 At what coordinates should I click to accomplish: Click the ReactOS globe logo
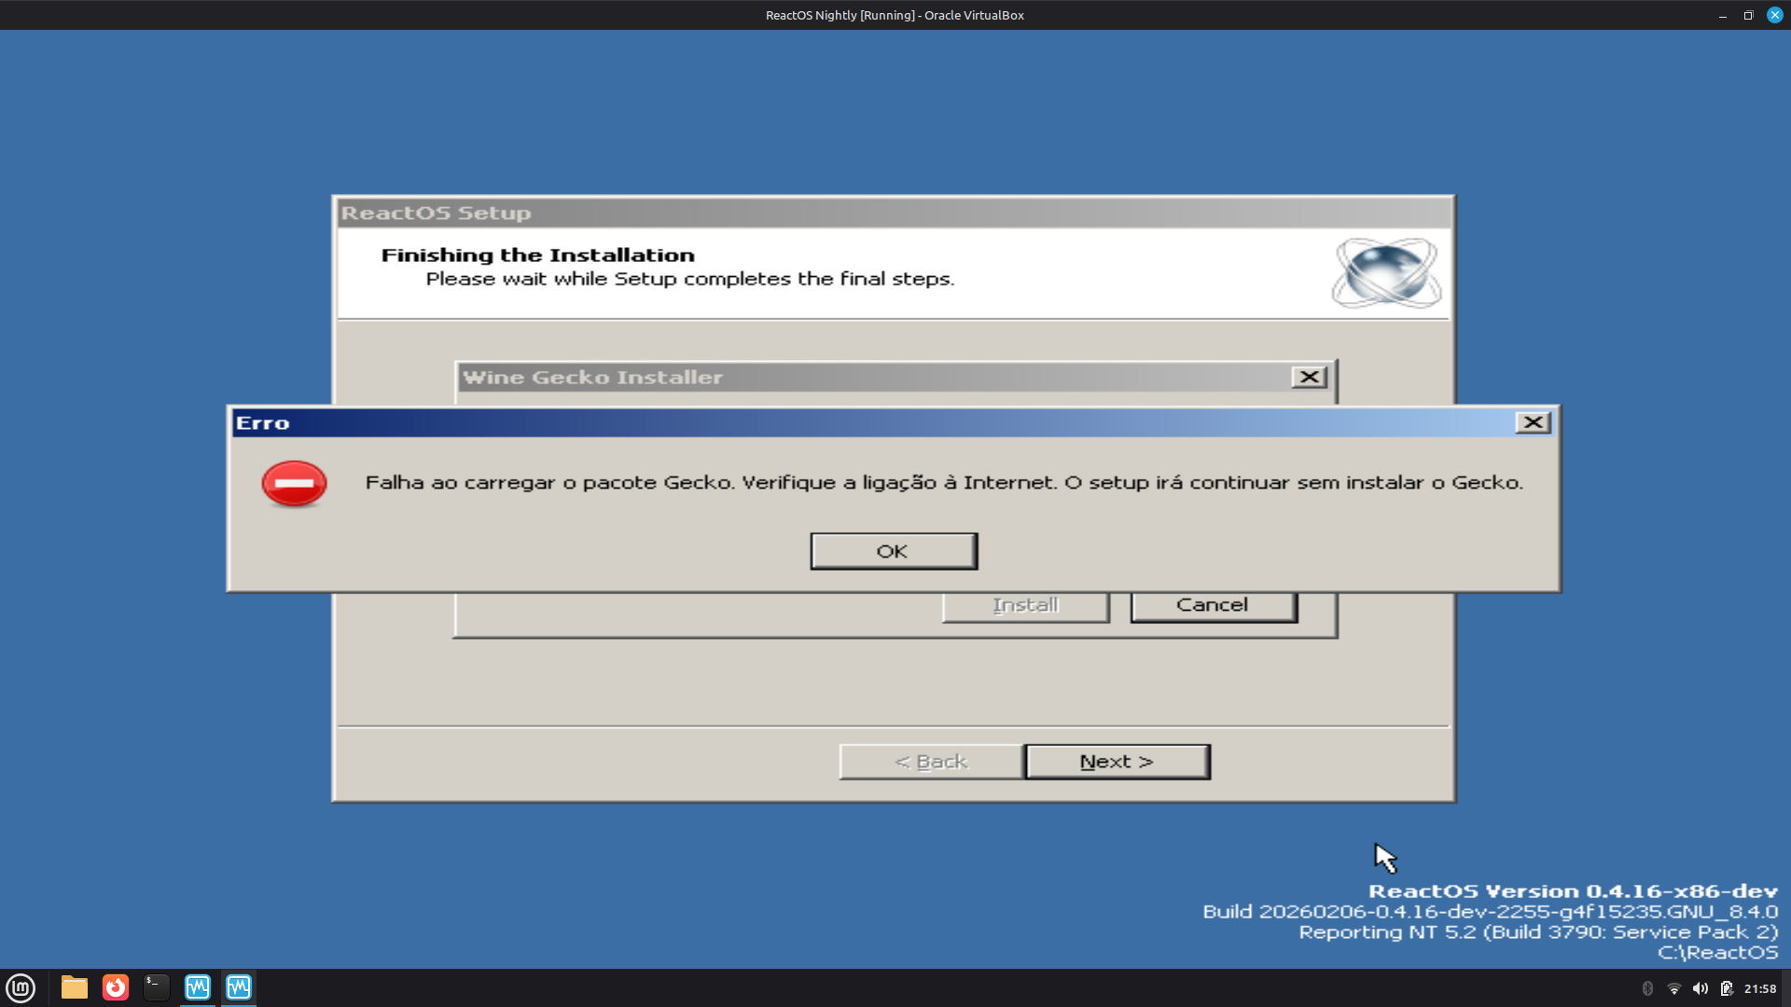[1386, 272]
